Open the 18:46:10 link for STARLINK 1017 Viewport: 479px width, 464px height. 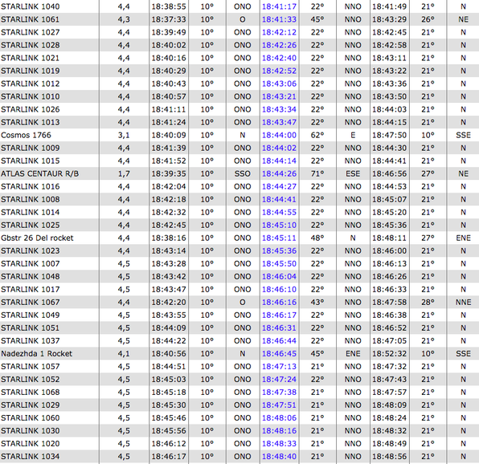click(279, 289)
